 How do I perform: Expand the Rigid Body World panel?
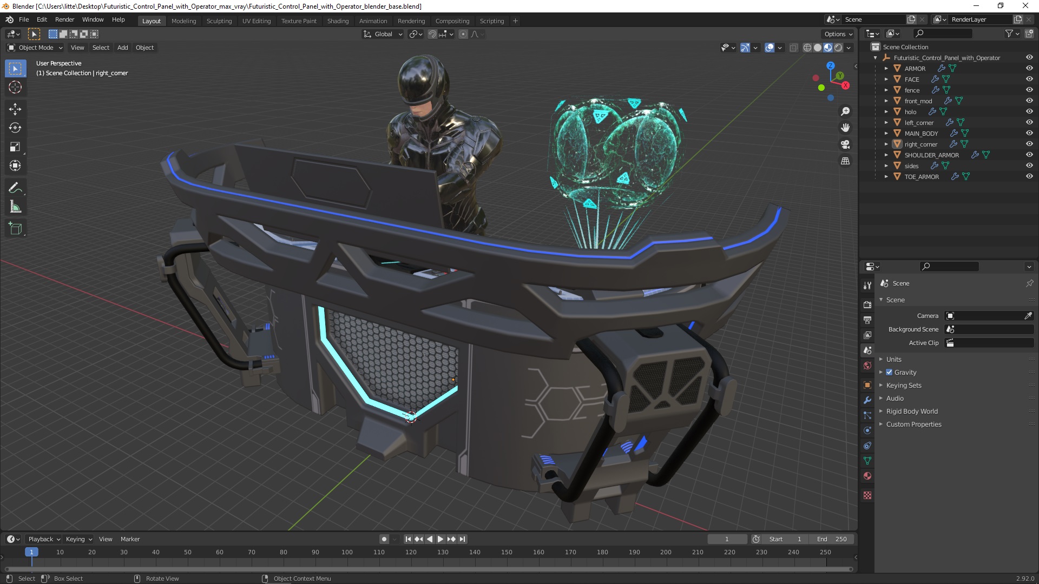(911, 411)
